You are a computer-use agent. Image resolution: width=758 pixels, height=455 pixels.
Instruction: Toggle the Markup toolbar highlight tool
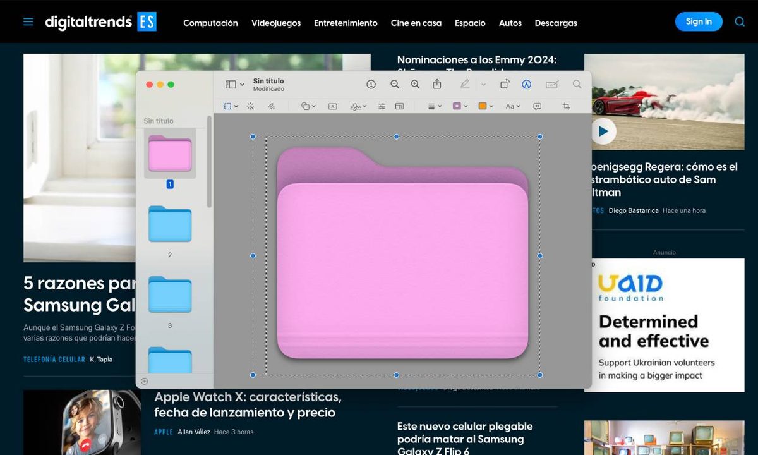coord(527,84)
